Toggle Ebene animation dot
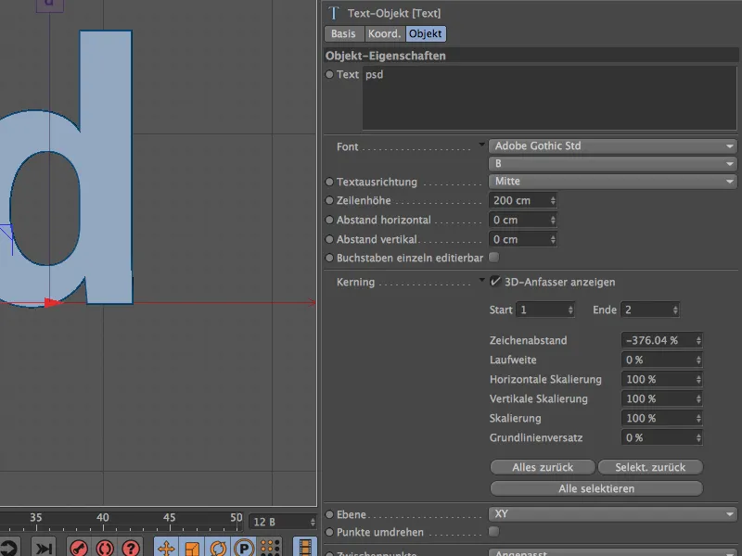 tap(329, 514)
